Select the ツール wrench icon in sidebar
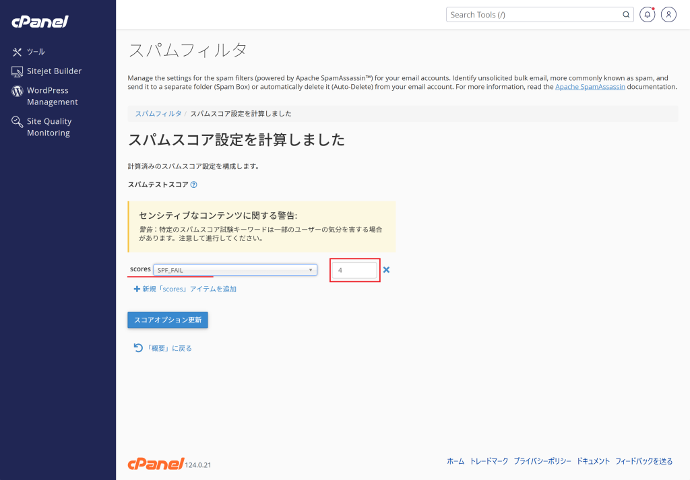 pos(16,51)
